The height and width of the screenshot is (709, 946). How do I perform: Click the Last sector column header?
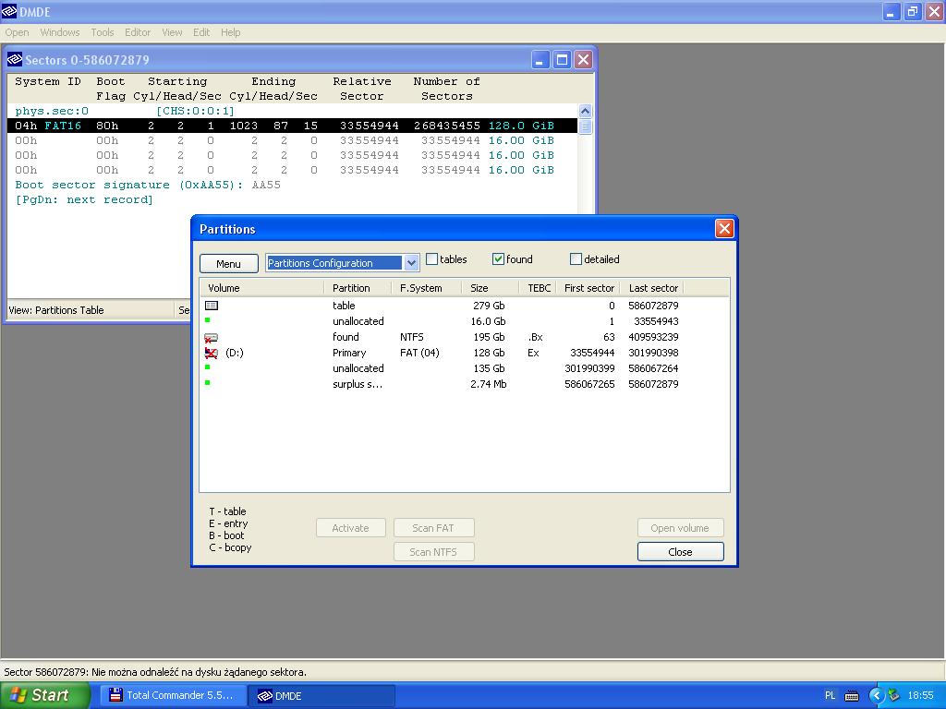click(653, 288)
